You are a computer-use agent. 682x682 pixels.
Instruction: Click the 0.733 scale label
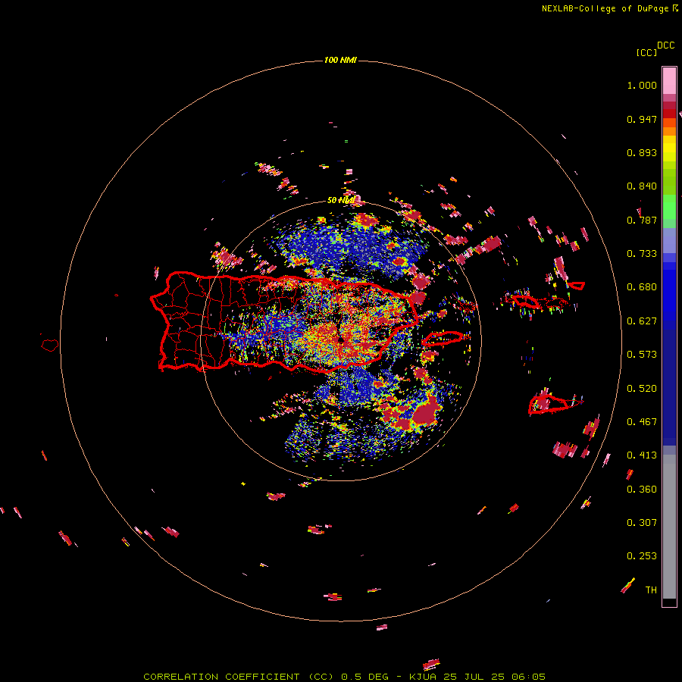(642, 254)
